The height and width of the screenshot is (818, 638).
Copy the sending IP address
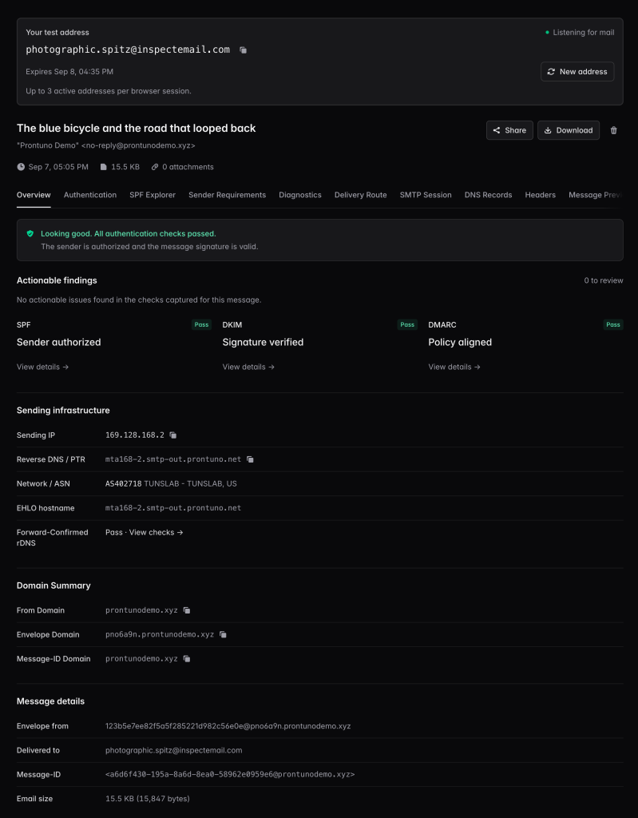(173, 435)
